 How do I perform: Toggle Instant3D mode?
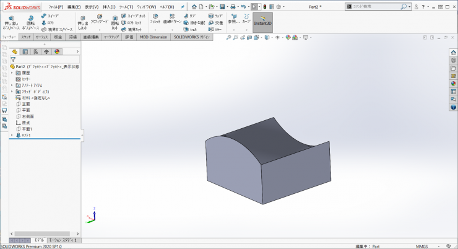tap(264, 22)
